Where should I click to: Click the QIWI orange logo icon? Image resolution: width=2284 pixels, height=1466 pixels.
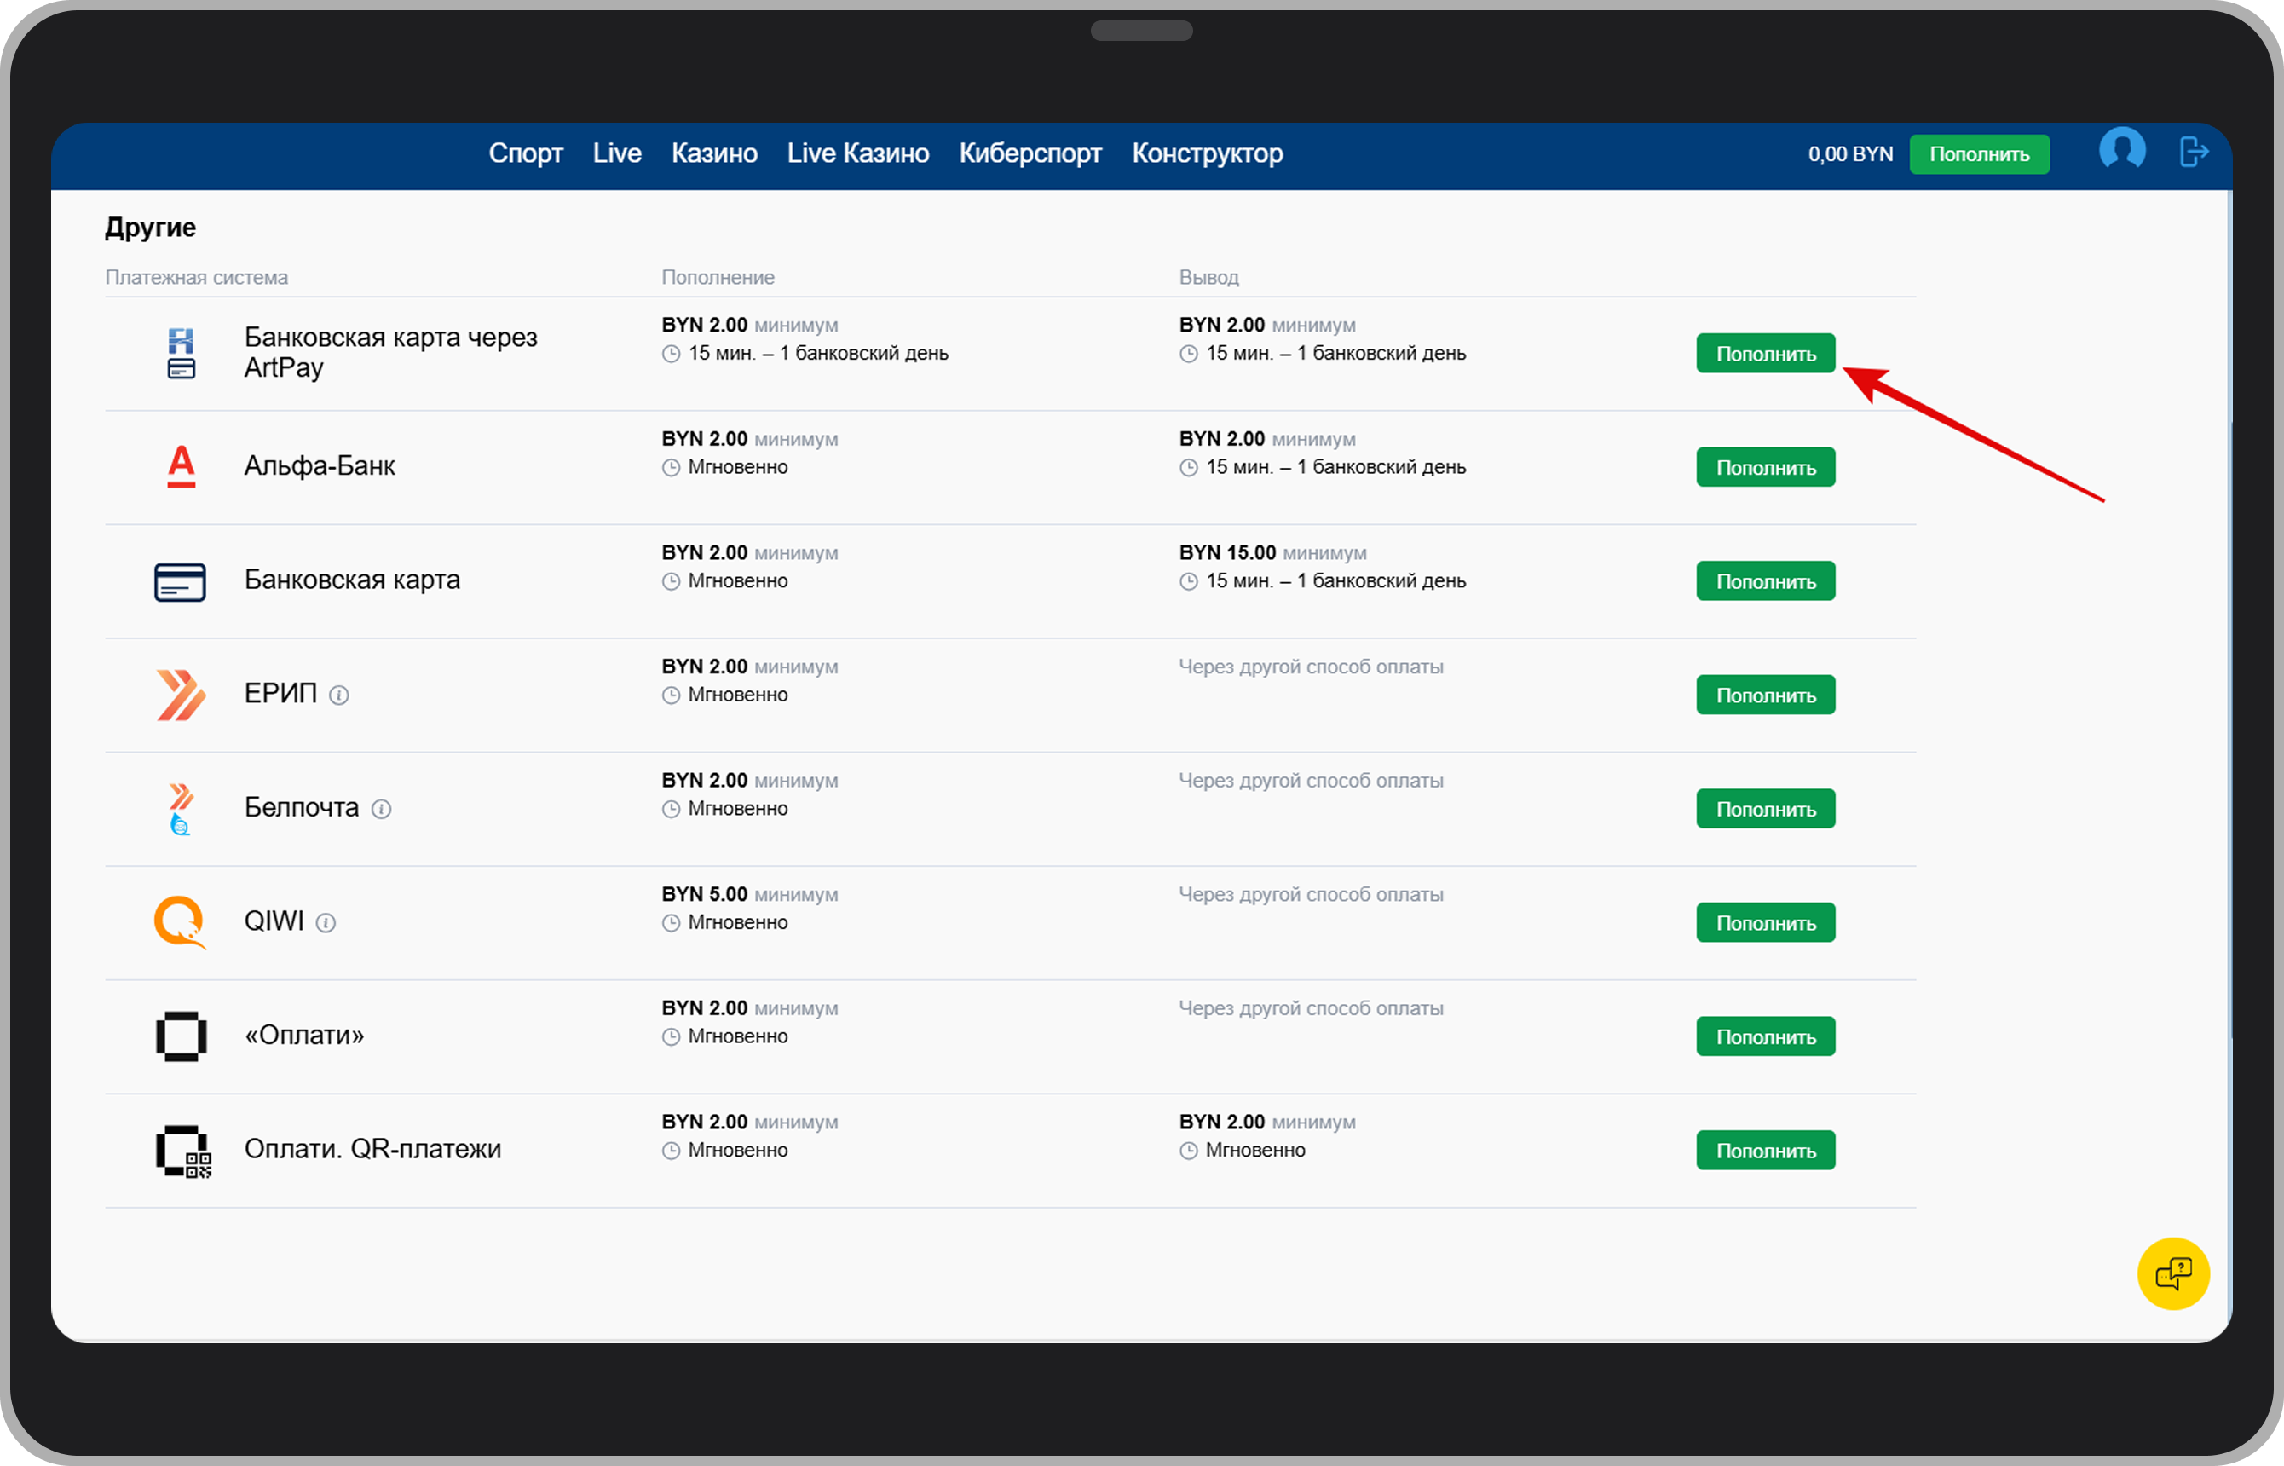pyautogui.click(x=180, y=922)
